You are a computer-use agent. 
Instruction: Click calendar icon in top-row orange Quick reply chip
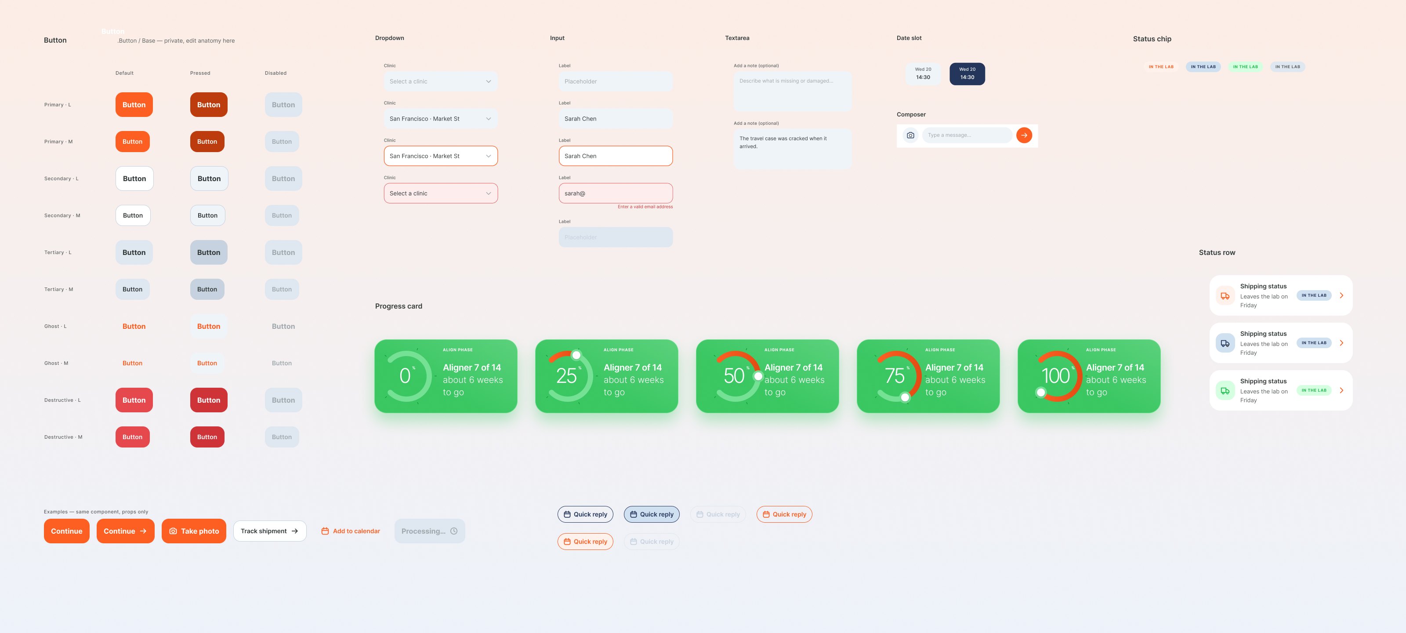[x=766, y=514]
